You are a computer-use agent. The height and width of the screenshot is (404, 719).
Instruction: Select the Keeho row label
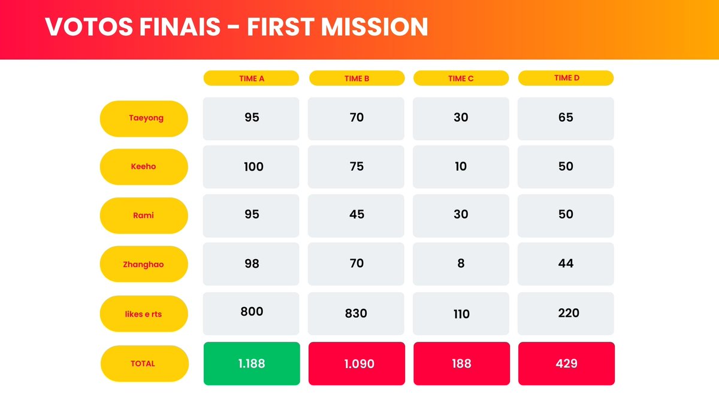click(x=144, y=167)
